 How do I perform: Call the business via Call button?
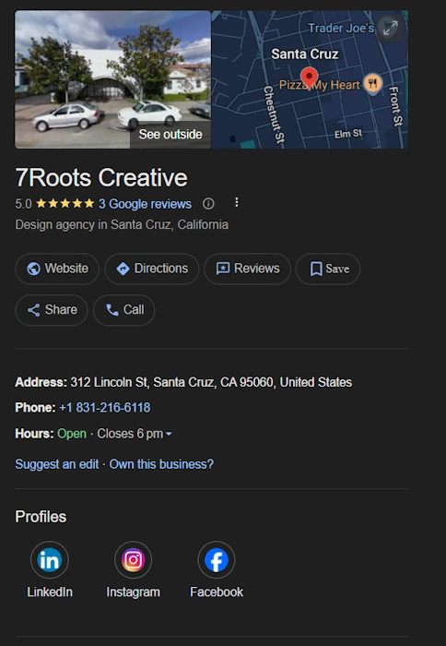click(124, 310)
